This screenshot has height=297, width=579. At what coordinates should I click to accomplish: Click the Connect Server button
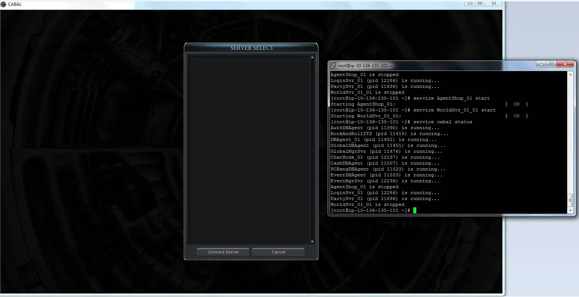coord(223,252)
